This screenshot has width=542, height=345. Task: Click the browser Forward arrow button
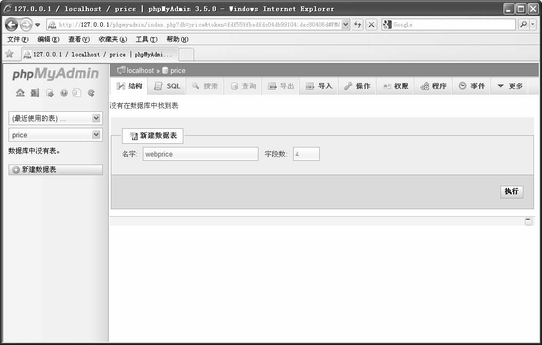[26, 24]
